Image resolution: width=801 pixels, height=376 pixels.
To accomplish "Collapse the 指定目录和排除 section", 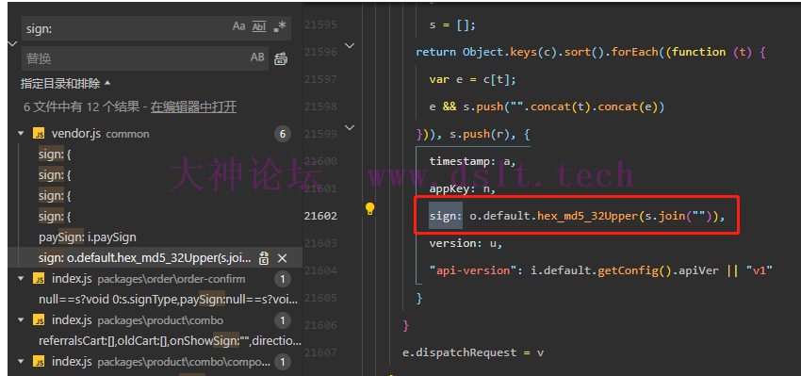I will click(x=107, y=83).
